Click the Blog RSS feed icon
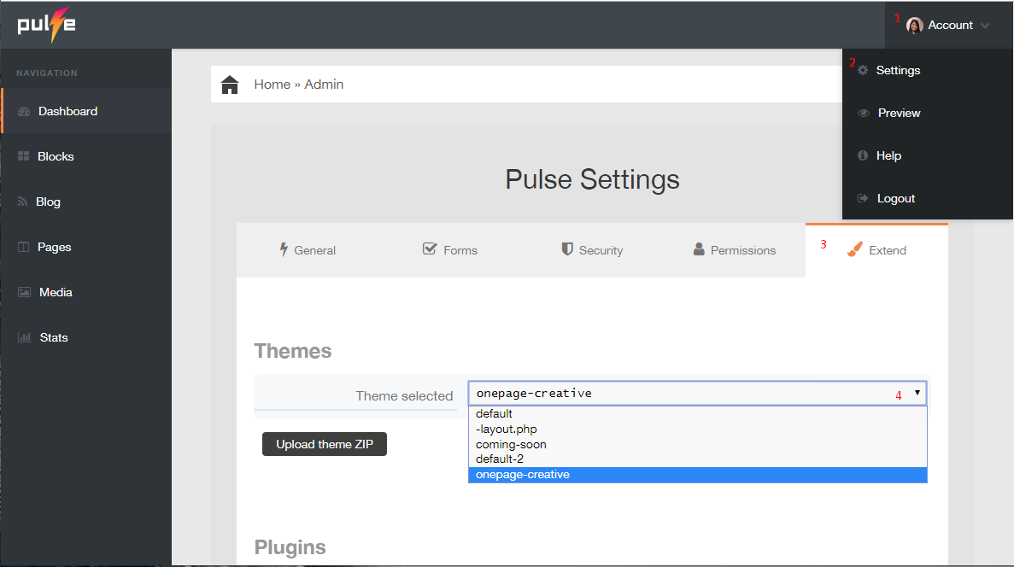Viewport: 1014px width, 567px height. click(x=22, y=202)
